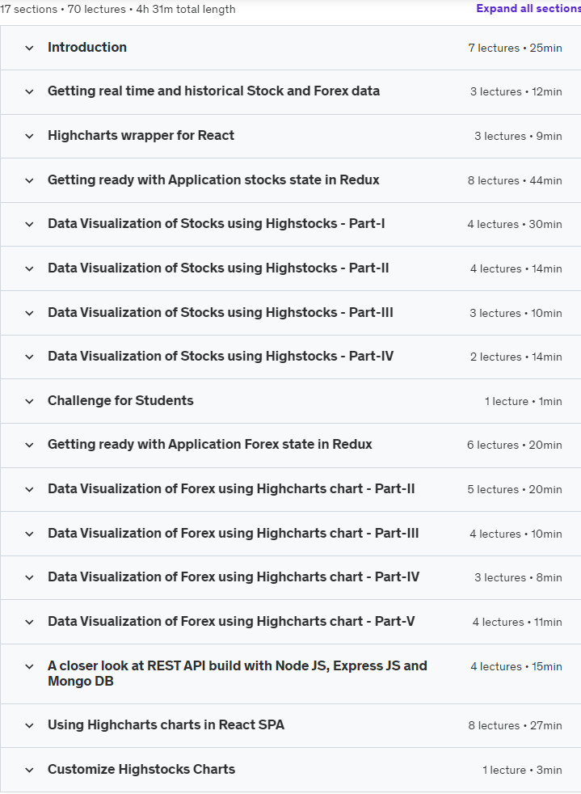Open Getting ready with Application Forex state in Redux
Viewport: 581px width, 794px height.
click(209, 445)
